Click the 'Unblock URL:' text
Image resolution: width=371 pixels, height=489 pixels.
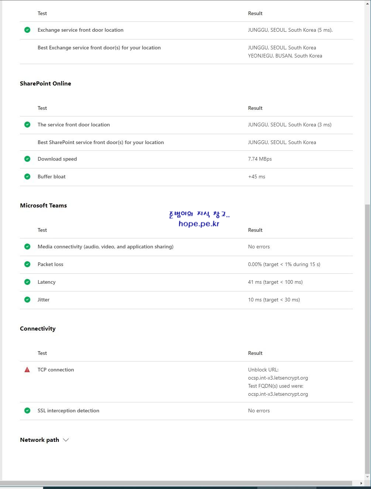(263, 370)
